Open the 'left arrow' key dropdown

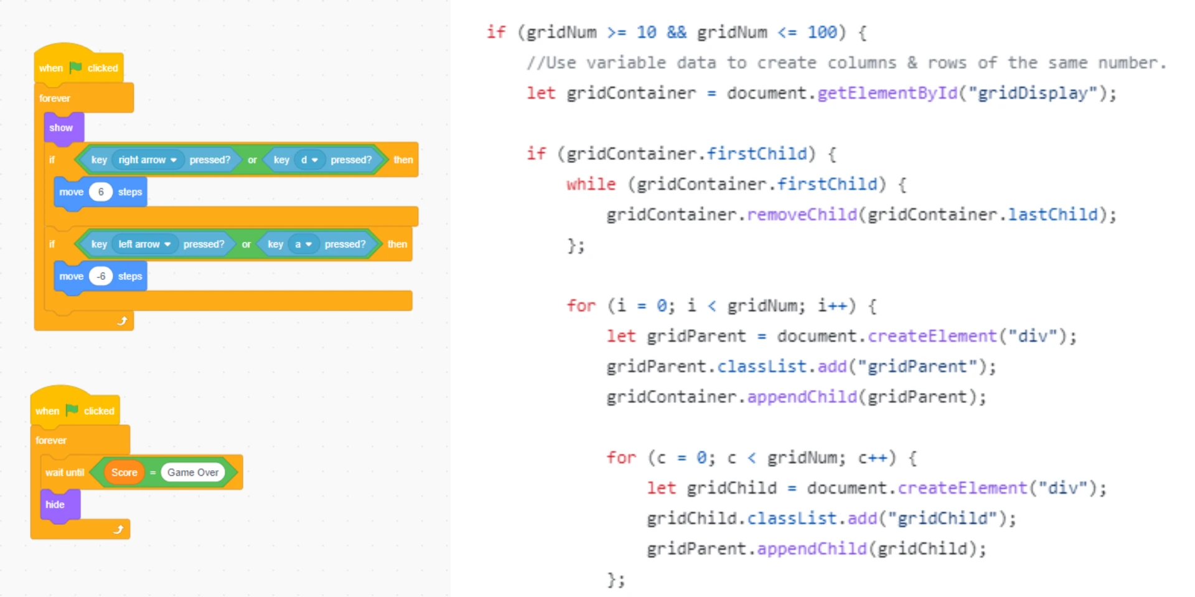click(x=145, y=244)
